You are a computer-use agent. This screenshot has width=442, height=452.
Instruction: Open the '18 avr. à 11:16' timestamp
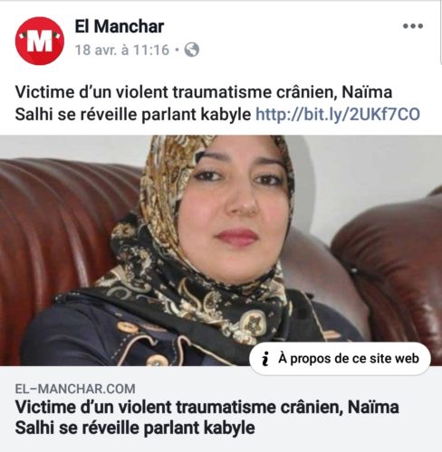click(122, 50)
